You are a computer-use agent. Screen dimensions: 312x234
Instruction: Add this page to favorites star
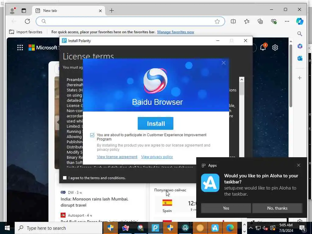pos(217,21)
